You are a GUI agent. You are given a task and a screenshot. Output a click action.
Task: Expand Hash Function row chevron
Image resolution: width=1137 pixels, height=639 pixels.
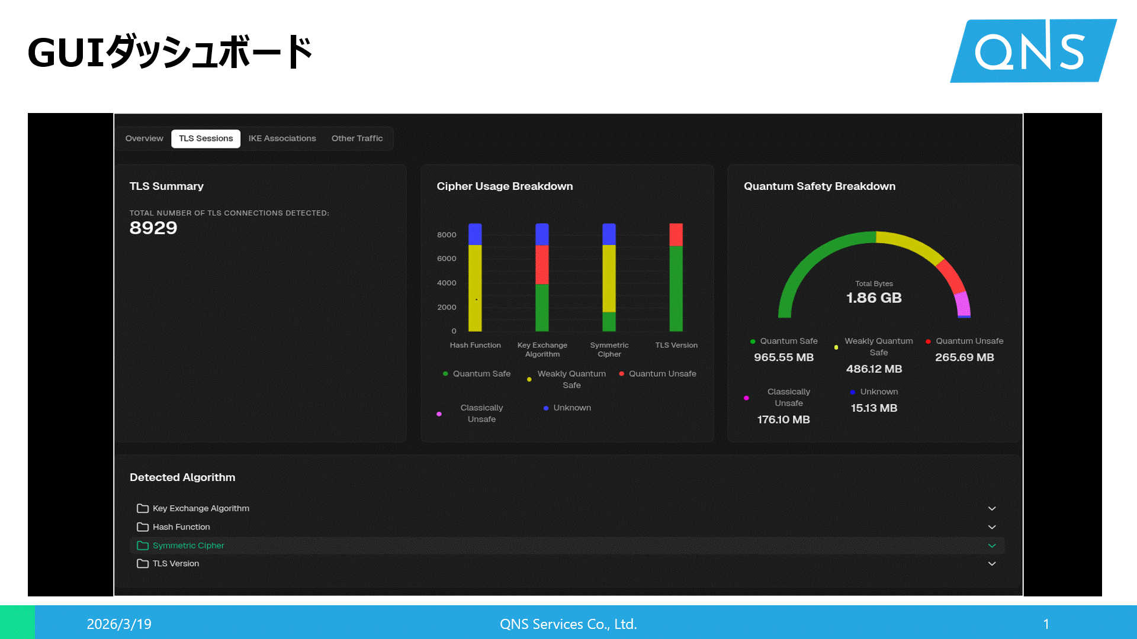click(x=992, y=527)
